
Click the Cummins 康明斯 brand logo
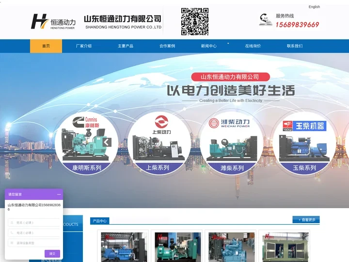[86, 122]
